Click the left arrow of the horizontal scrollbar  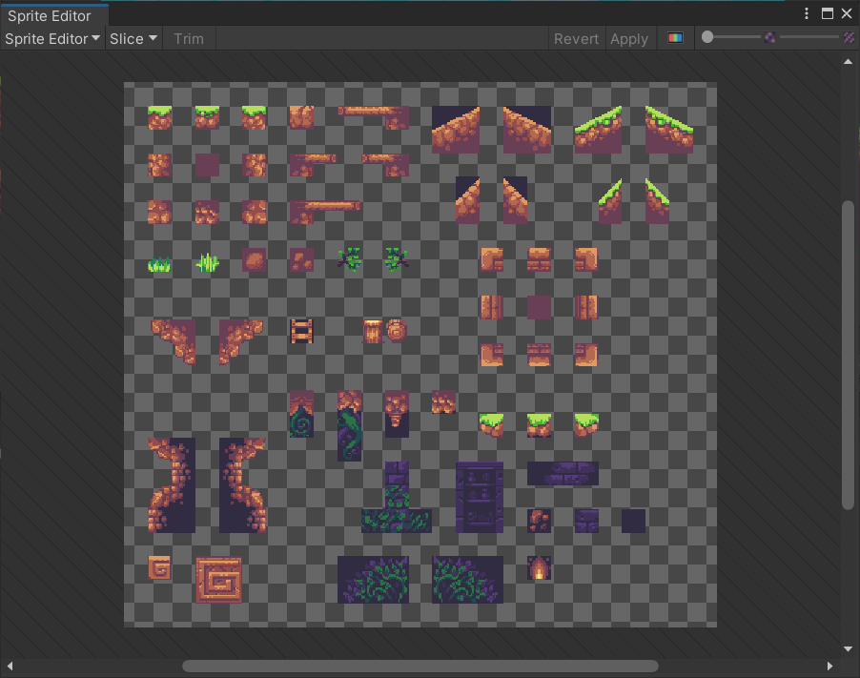(x=8, y=665)
